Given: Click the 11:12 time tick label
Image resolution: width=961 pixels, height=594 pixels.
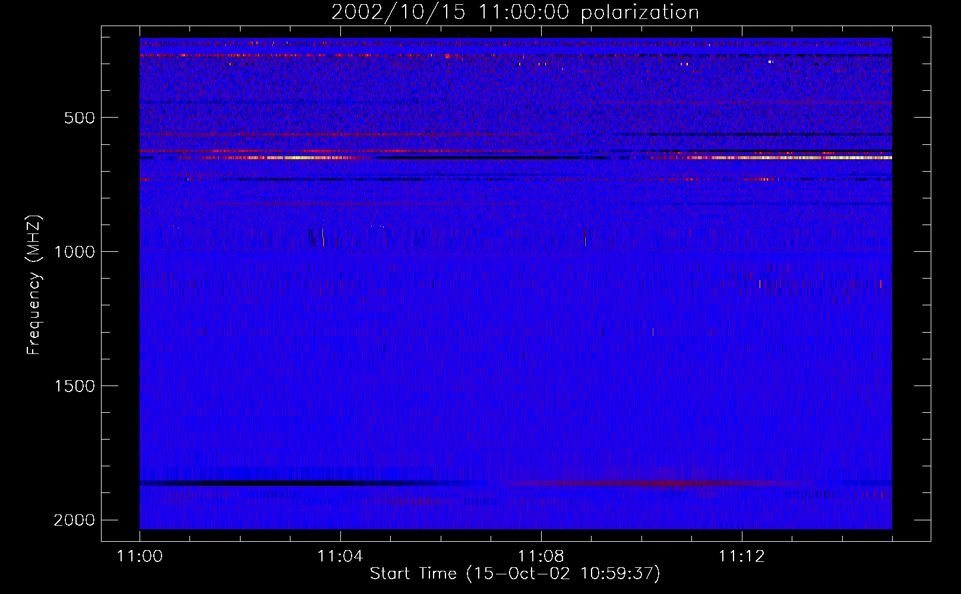Looking at the screenshot, I should (x=741, y=557).
